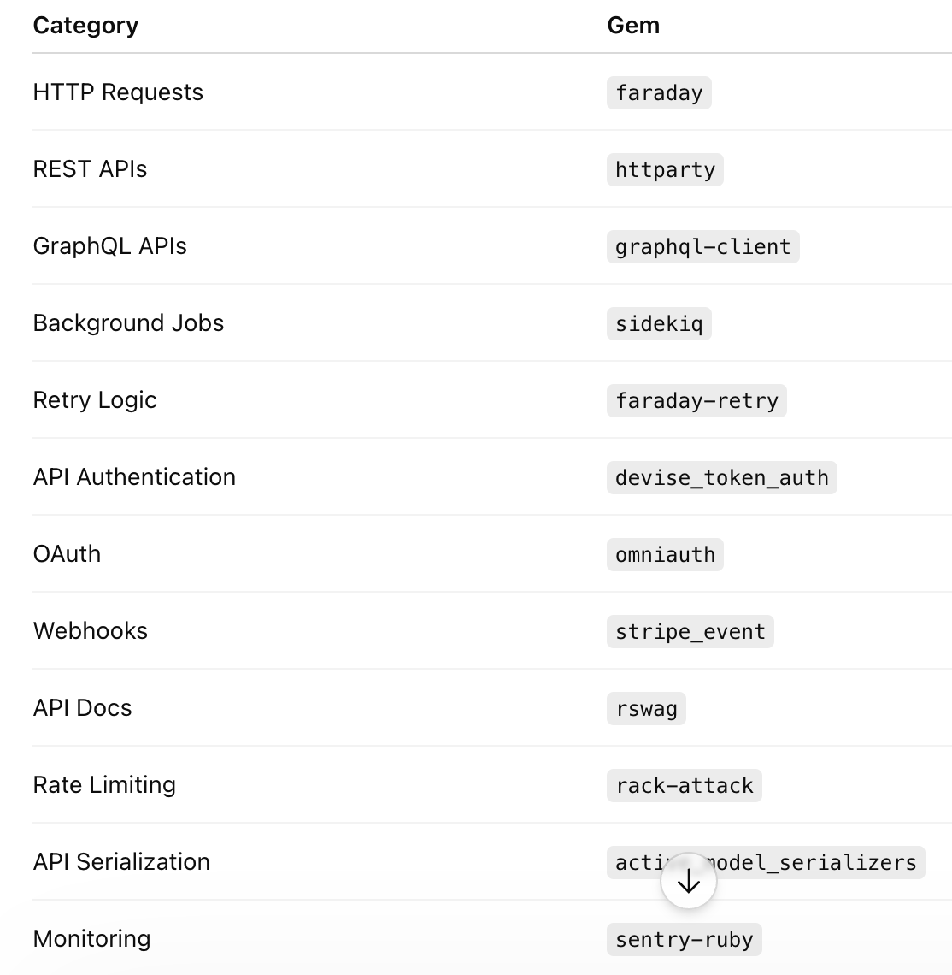Select the sidekiq gem label
The image size is (952, 975).
(659, 324)
